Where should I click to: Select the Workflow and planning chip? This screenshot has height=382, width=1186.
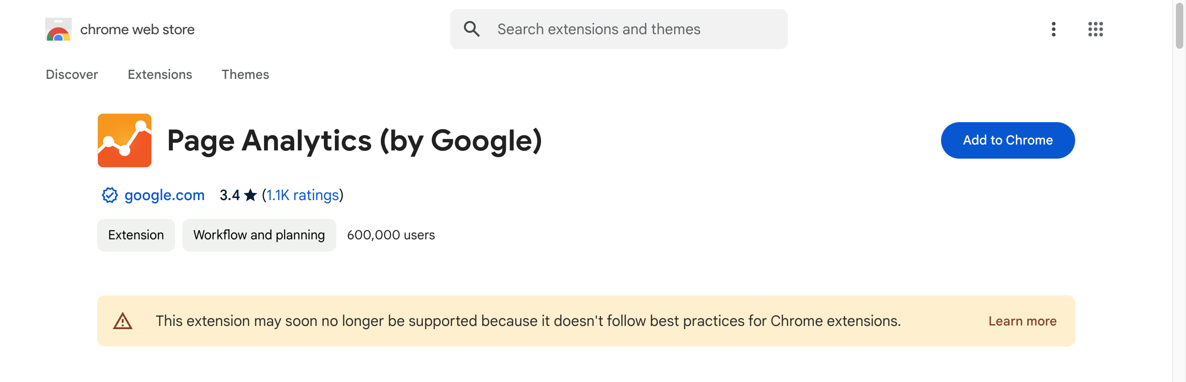(x=259, y=235)
